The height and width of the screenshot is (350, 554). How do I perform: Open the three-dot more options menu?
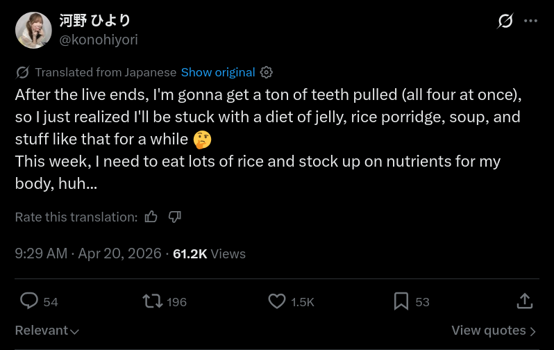click(531, 21)
